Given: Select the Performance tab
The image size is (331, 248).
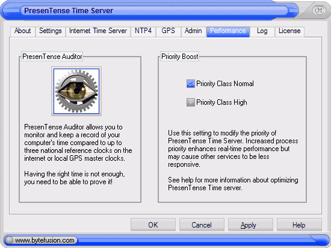Looking at the screenshot, I should [x=228, y=31].
